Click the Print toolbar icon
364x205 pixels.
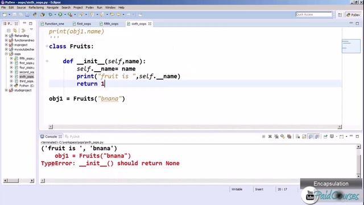27,15
